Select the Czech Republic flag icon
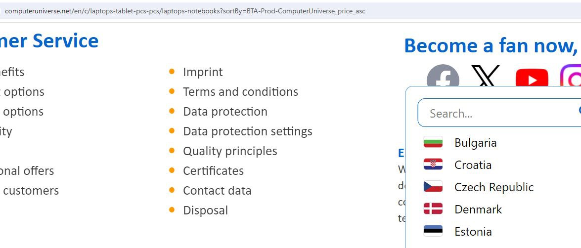 tap(433, 187)
